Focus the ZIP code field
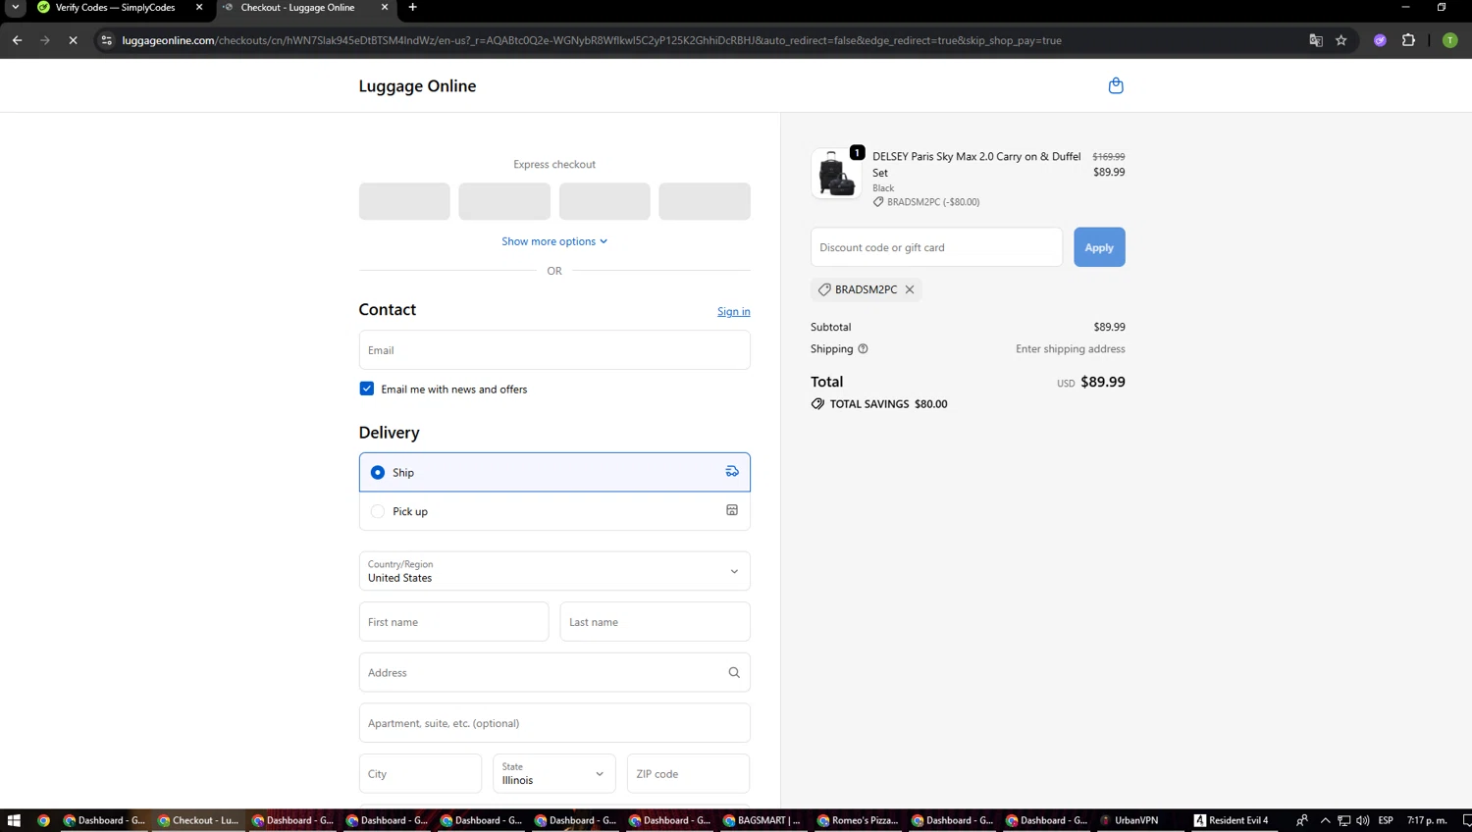Viewport: 1472px width, 832px height. point(688,773)
